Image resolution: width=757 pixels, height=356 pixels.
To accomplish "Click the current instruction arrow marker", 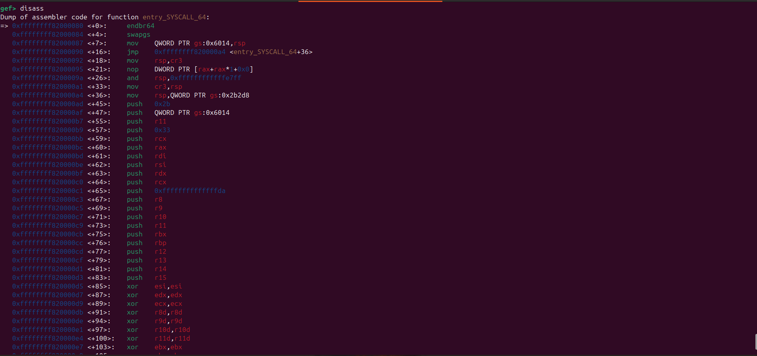I will pyautogui.click(x=4, y=26).
